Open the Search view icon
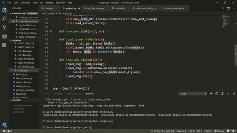The height and width of the screenshot is (133, 237). point(4,18)
